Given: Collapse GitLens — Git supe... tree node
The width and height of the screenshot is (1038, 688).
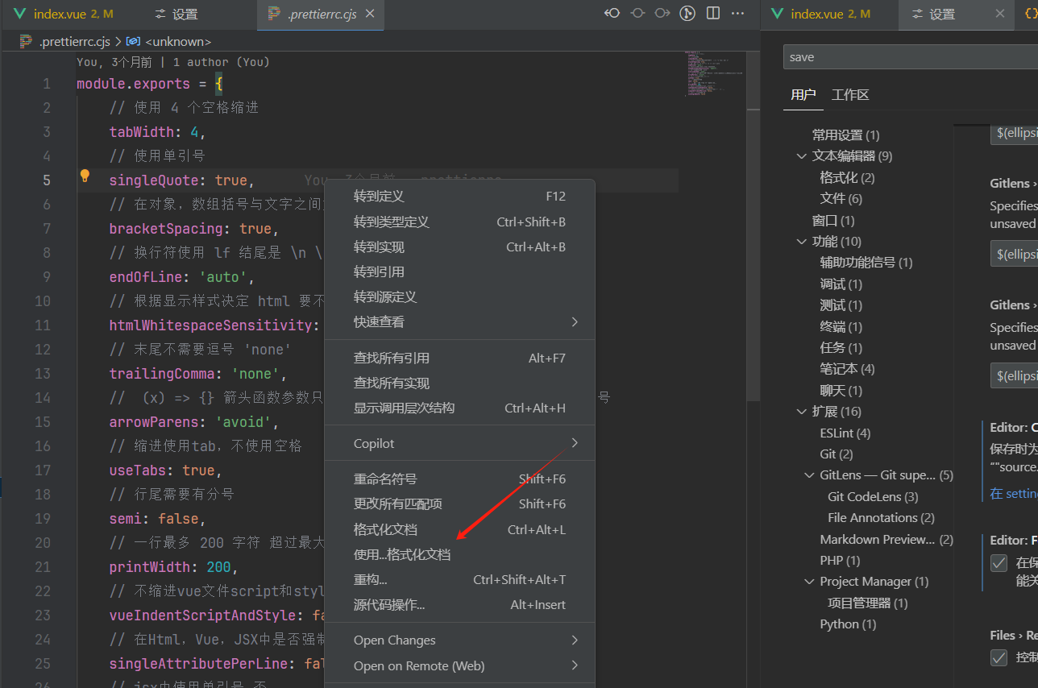Looking at the screenshot, I should [809, 475].
